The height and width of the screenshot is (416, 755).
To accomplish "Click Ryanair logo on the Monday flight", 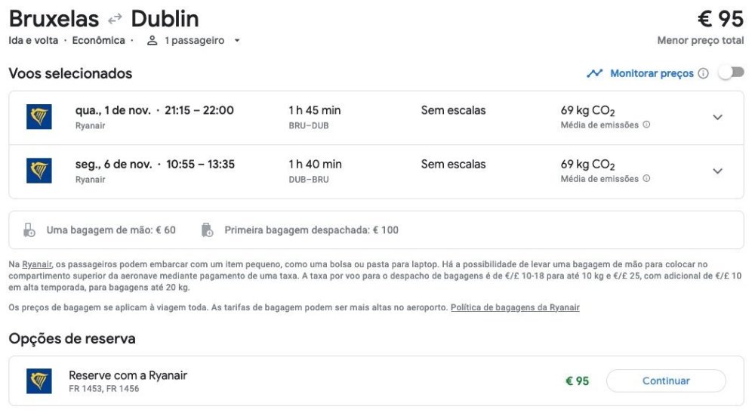I will 39,171.
